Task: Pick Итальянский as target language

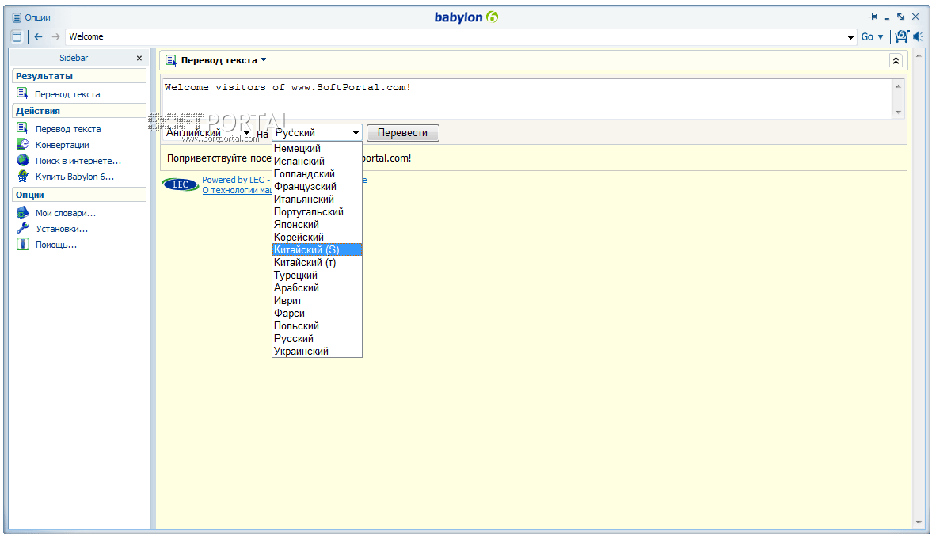Action: pos(317,199)
